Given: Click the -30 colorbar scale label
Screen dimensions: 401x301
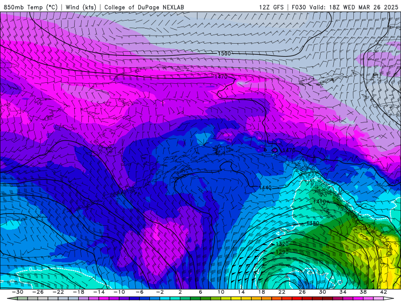Looking at the screenshot, I should (18, 292).
